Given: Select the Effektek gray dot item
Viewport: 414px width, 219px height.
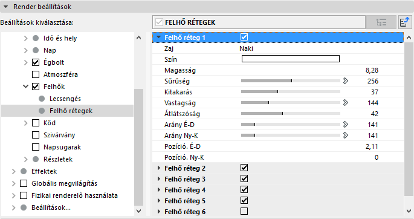Looking at the screenshot, I should 24,171.
